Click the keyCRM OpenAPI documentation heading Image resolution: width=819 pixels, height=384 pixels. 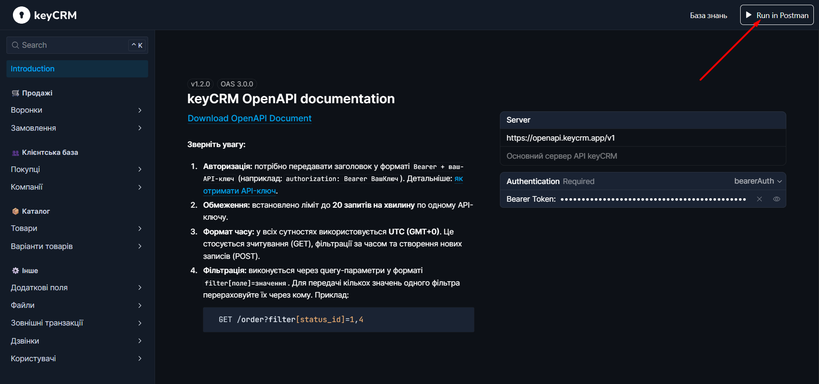(291, 98)
